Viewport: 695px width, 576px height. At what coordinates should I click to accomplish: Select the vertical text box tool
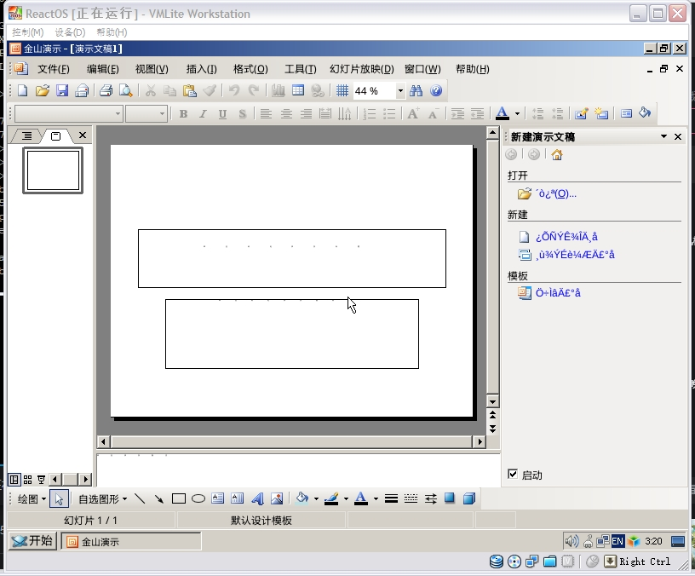click(237, 498)
